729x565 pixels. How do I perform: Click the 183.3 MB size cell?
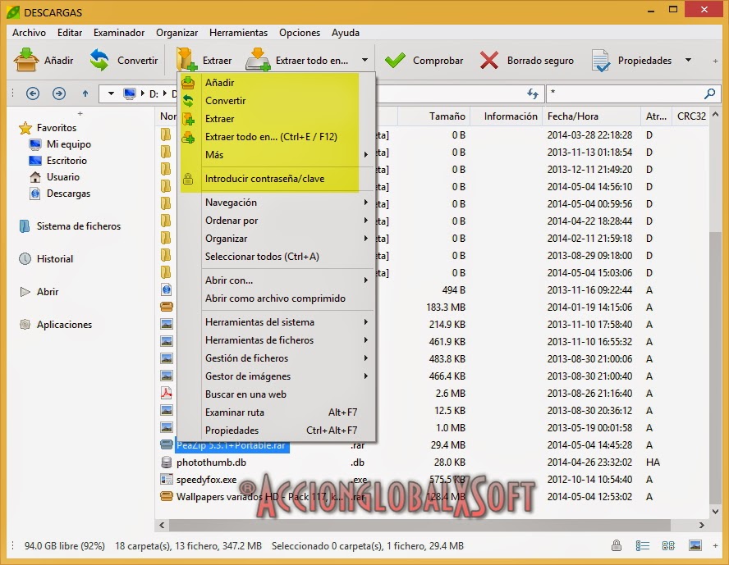click(x=446, y=308)
